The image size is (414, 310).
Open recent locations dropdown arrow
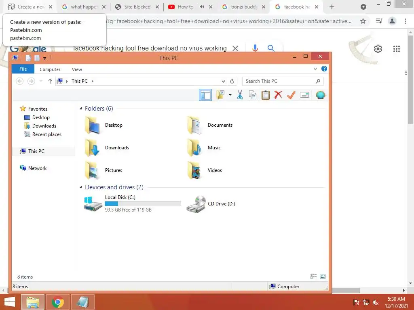tap(41, 81)
